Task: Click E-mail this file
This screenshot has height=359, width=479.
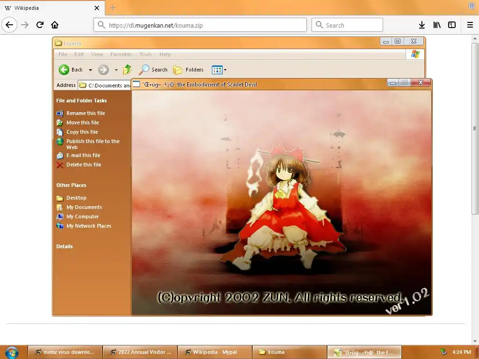Action: 83,155
